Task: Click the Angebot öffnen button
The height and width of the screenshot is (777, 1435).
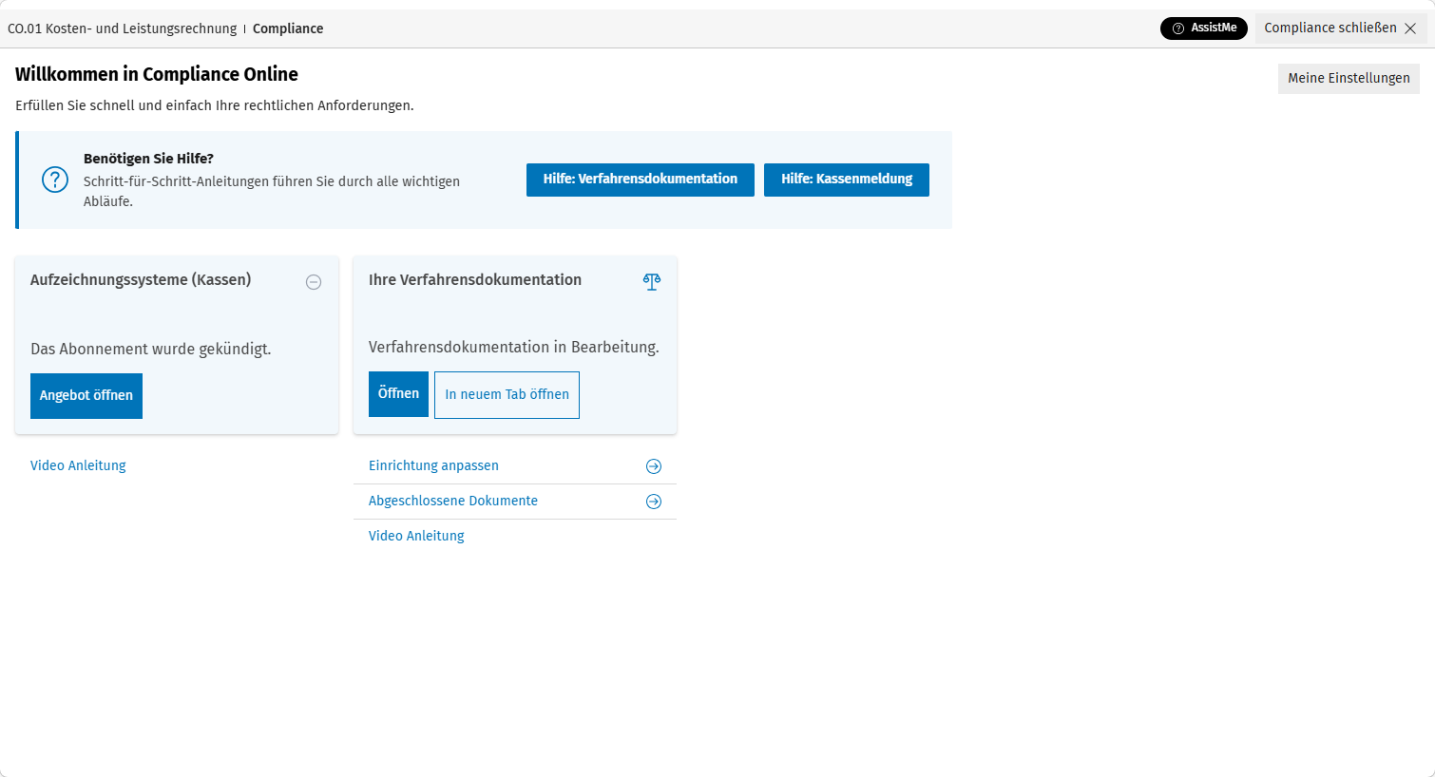Action: (86, 396)
